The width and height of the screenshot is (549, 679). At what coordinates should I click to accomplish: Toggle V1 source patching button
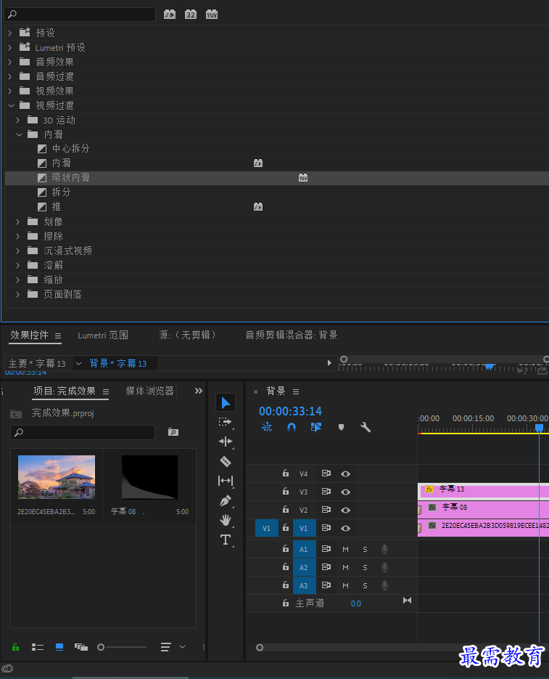[266, 528]
